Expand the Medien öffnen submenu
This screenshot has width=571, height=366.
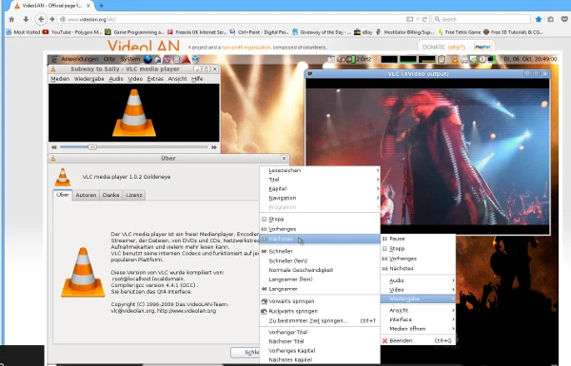pos(418,329)
